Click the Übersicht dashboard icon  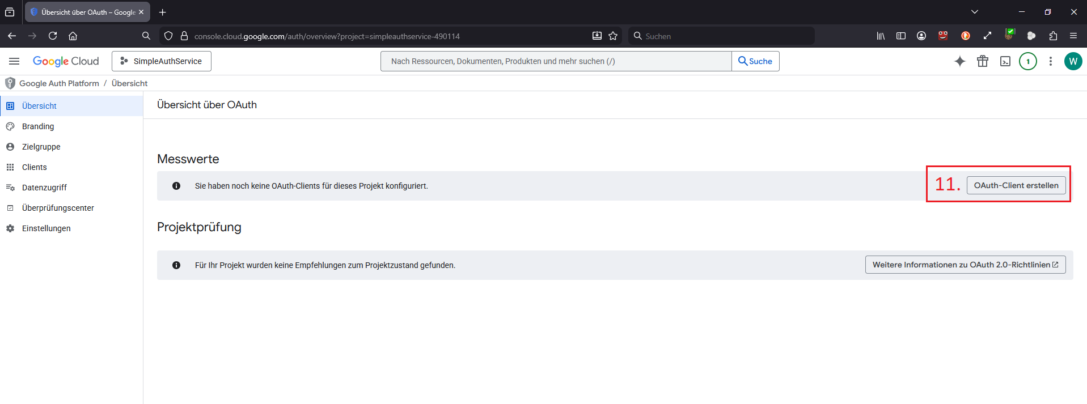[10, 106]
